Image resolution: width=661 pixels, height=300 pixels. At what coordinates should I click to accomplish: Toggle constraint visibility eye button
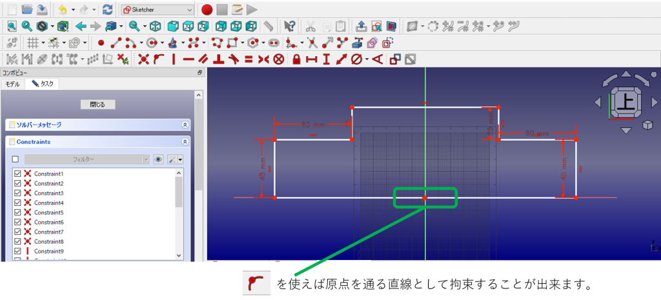point(158,159)
